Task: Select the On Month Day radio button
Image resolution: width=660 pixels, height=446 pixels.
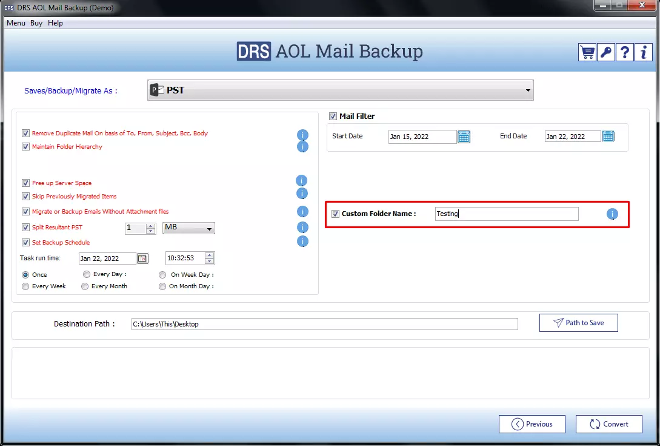Action: 162,286
